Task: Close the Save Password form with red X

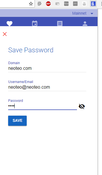Action: [x=5, y=34]
